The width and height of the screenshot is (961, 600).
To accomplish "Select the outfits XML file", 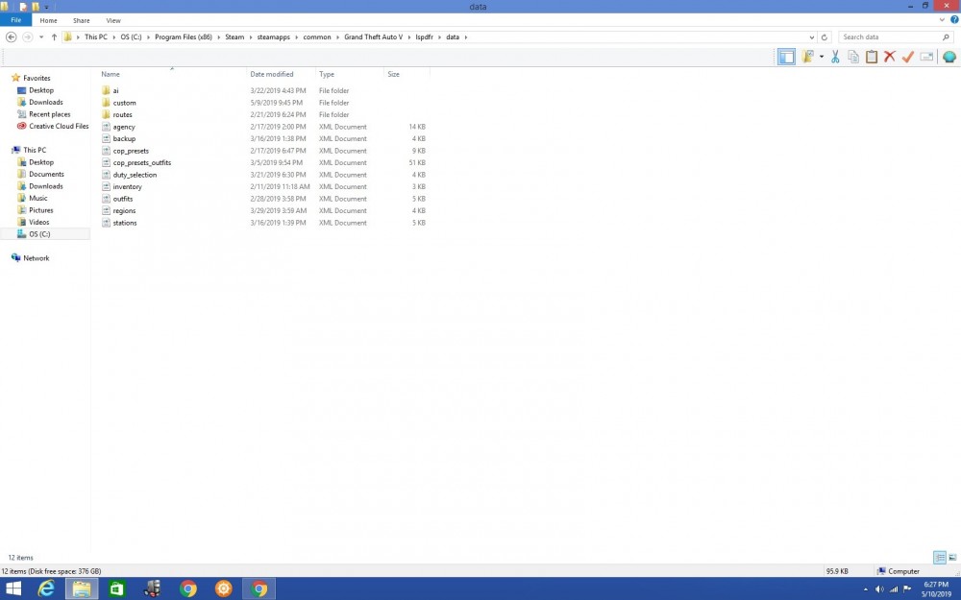I will pos(123,199).
